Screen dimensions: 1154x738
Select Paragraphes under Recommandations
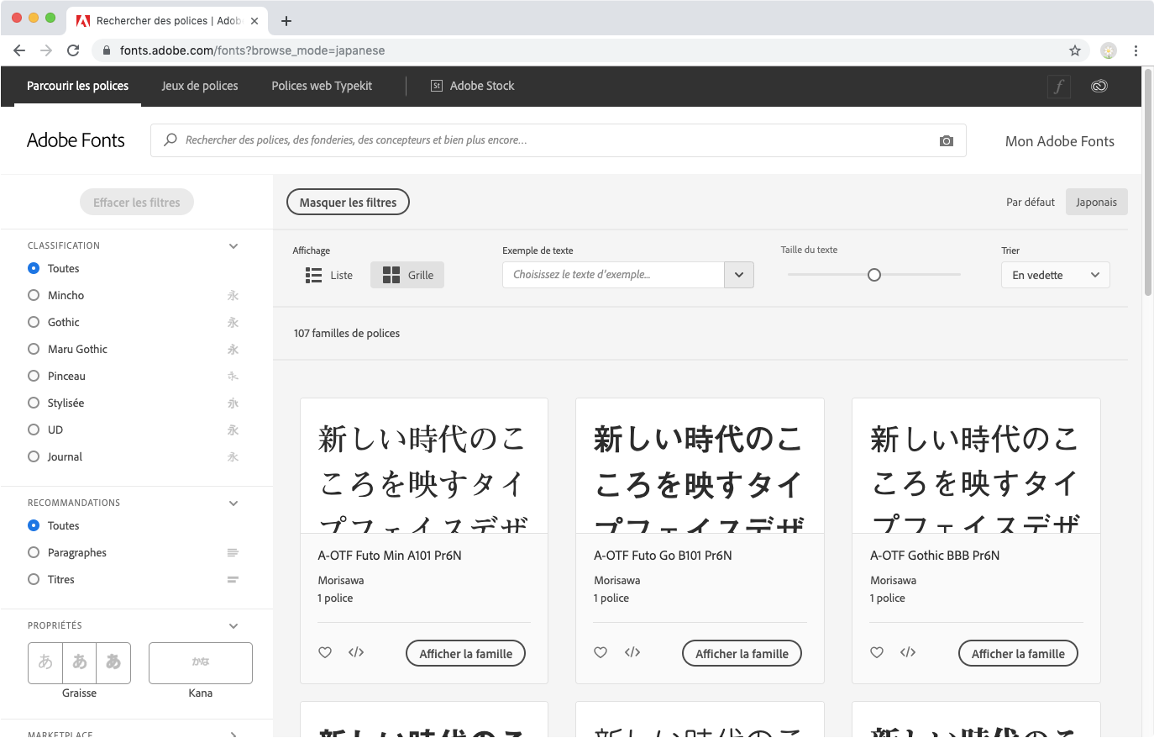click(x=34, y=552)
